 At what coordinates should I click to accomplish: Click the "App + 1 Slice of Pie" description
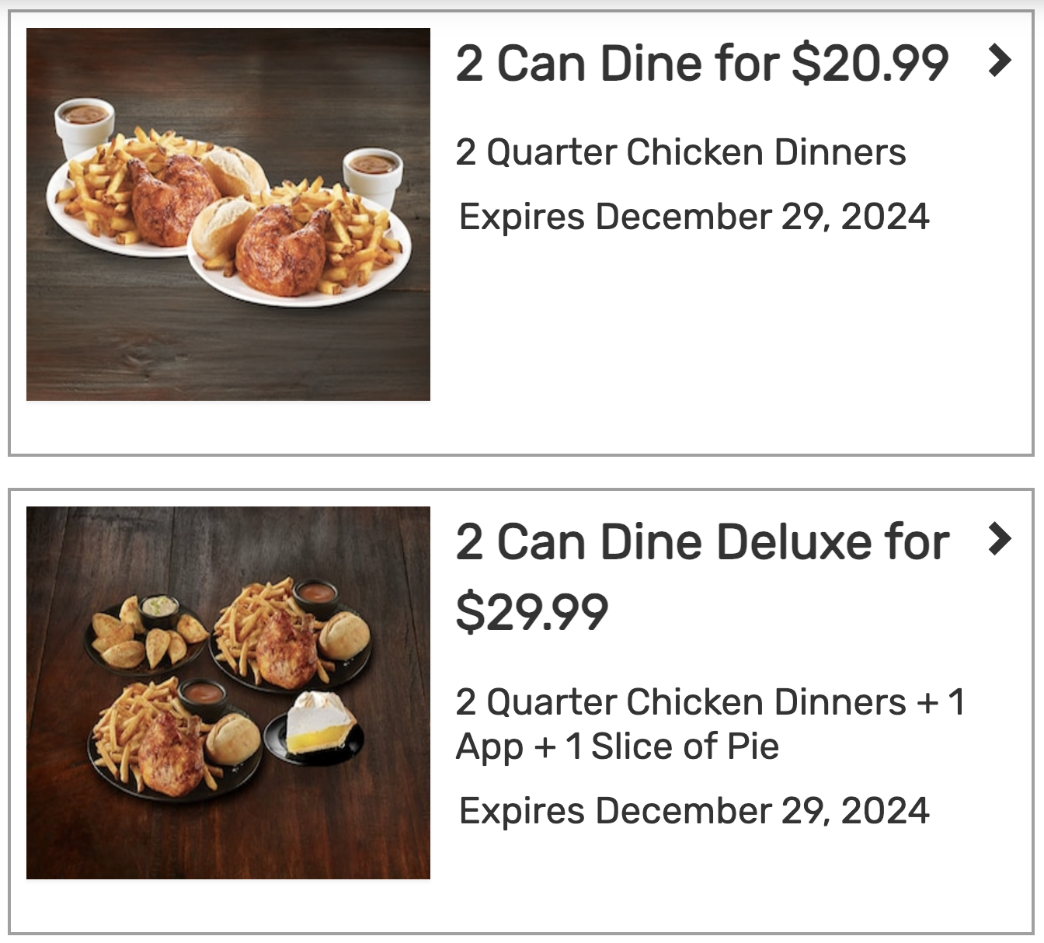[618, 746]
